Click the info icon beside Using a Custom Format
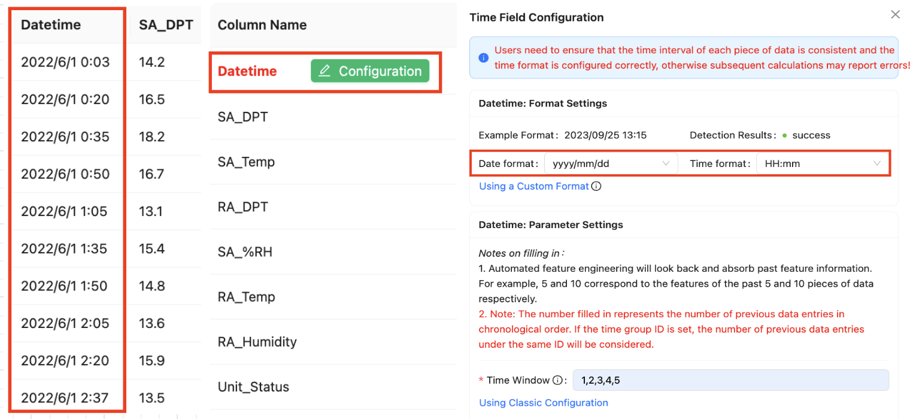 (x=596, y=186)
